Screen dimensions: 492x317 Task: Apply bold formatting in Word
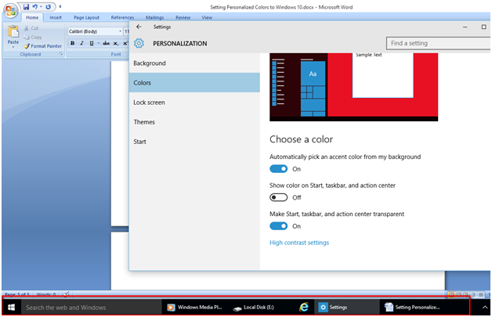[73, 43]
